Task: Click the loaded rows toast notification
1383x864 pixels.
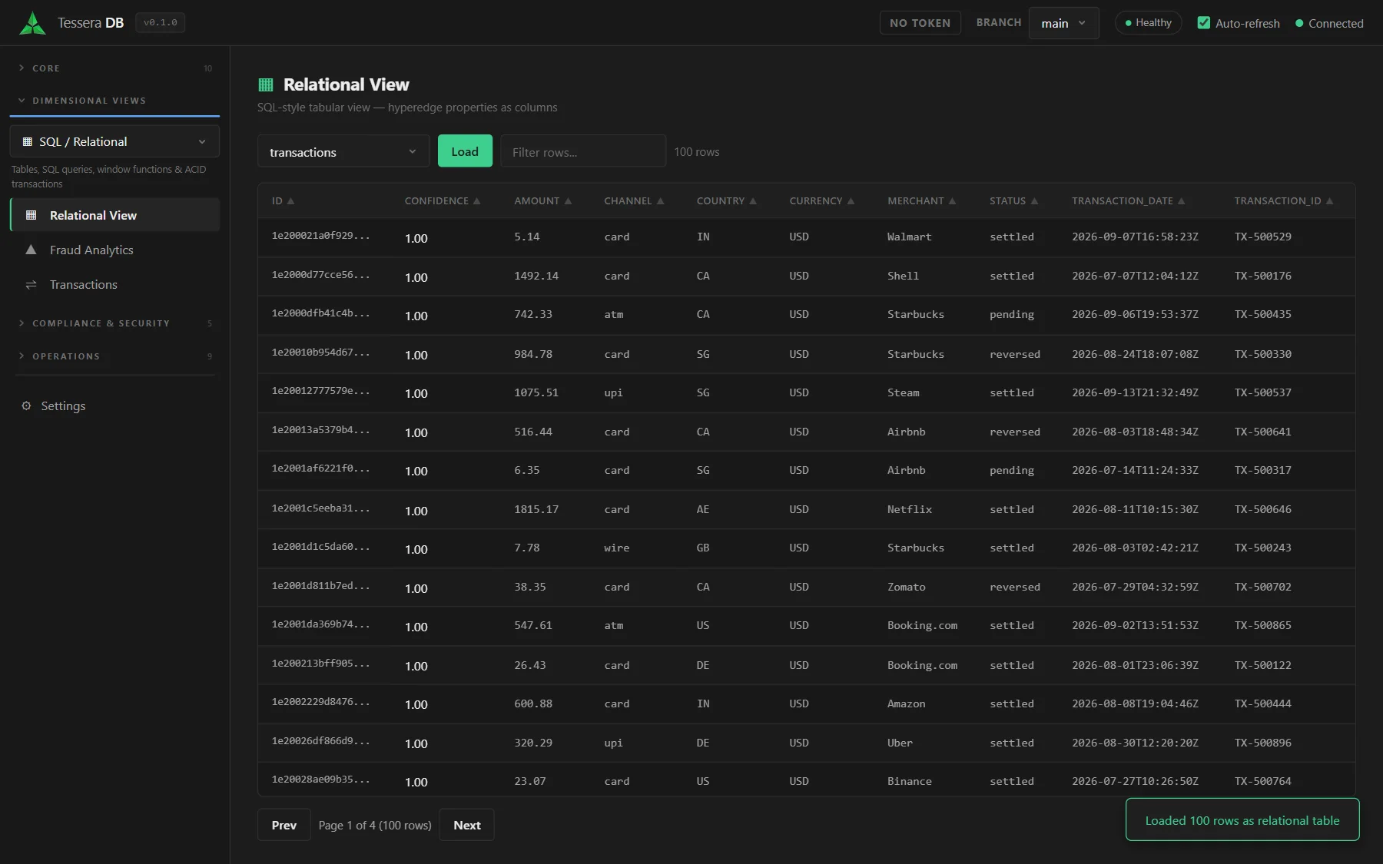Action: pyautogui.click(x=1242, y=820)
